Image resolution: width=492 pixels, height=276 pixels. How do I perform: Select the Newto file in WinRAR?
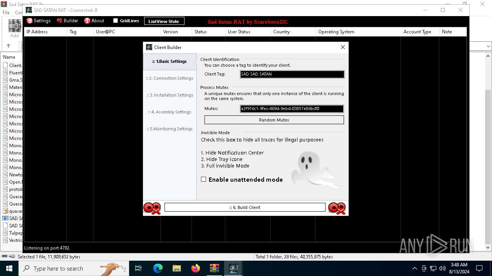[12, 175]
